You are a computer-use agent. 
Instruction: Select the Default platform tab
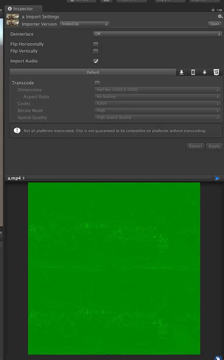click(93, 72)
